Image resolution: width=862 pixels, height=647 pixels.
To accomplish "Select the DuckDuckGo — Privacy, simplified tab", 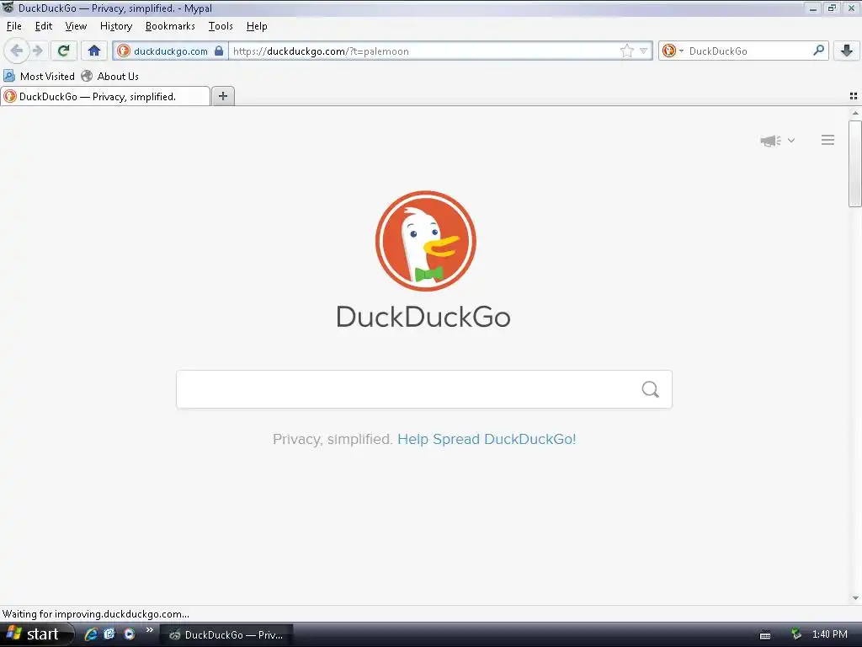I will point(105,96).
